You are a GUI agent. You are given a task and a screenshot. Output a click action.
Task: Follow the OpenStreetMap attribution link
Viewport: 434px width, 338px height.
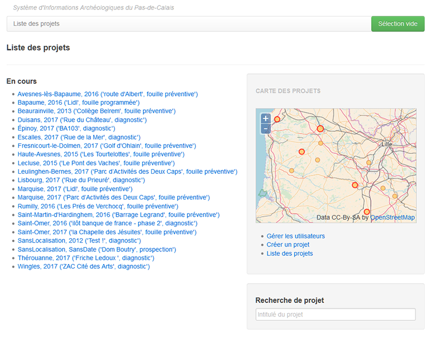coord(393,218)
